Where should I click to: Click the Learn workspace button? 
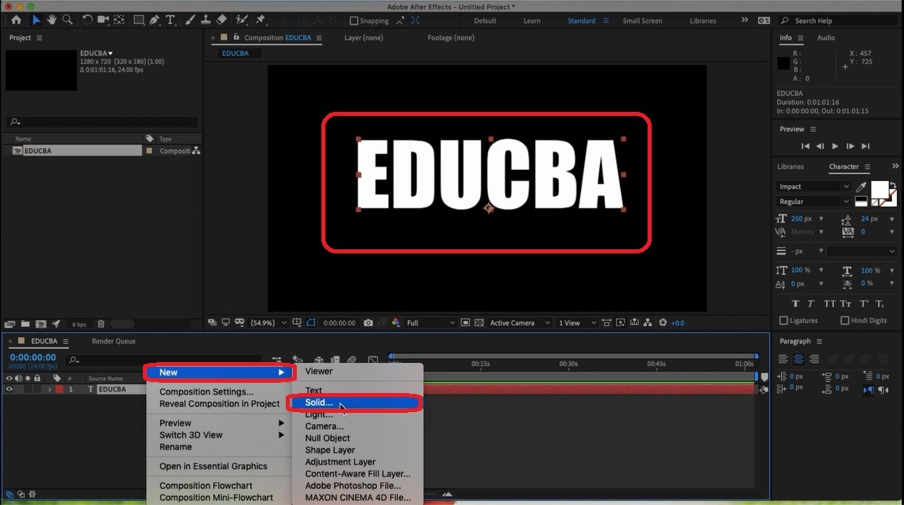532,21
